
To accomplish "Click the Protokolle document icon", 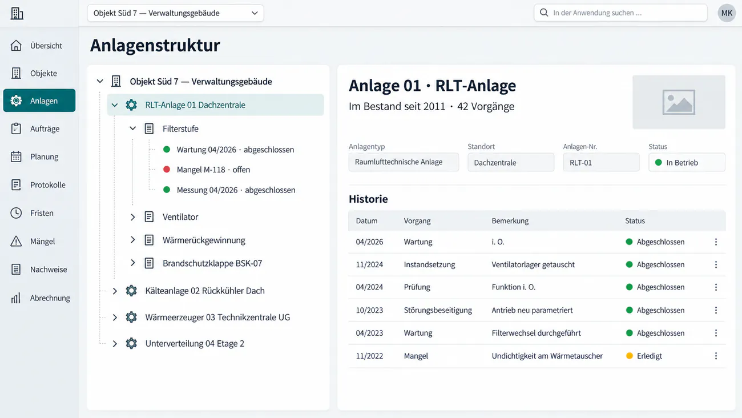I will [16, 184].
